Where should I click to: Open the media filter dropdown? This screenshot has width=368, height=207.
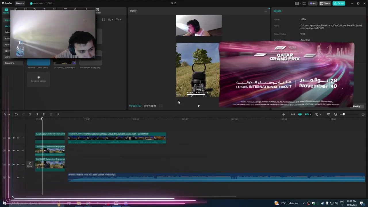(x=118, y=20)
